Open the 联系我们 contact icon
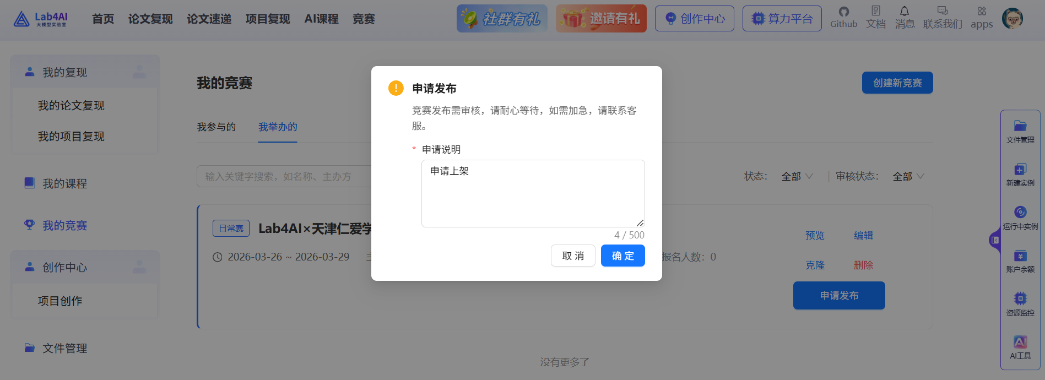This screenshot has width=1045, height=380. click(x=943, y=11)
